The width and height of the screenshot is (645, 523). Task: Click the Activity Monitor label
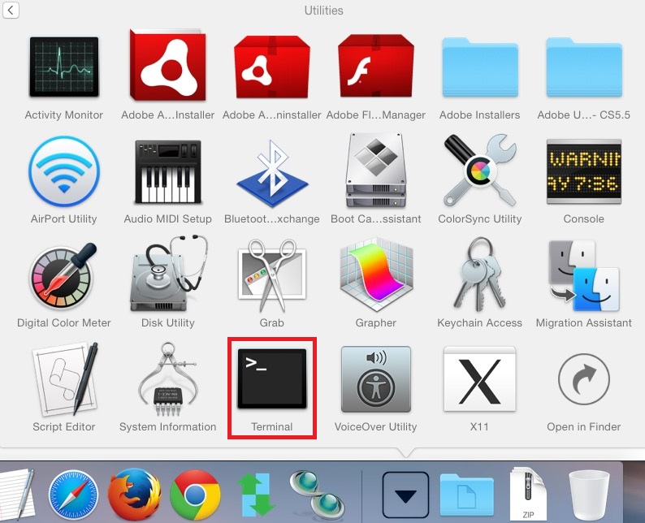[x=63, y=115]
